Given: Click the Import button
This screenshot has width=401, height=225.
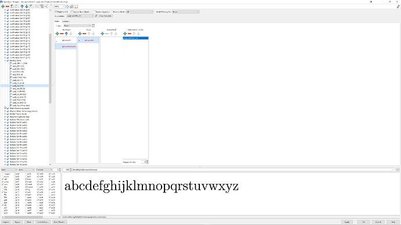Looking at the screenshot, I should pyautogui.click(x=6, y=222).
